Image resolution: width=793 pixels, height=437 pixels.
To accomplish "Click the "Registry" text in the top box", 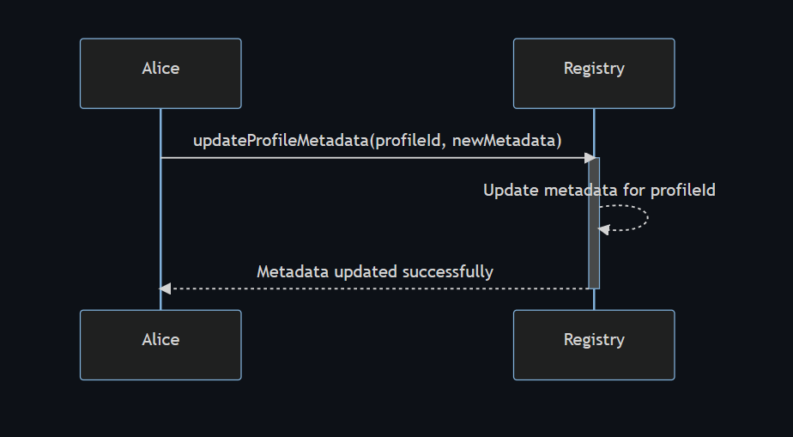I will pyautogui.click(x=594, y=69).
